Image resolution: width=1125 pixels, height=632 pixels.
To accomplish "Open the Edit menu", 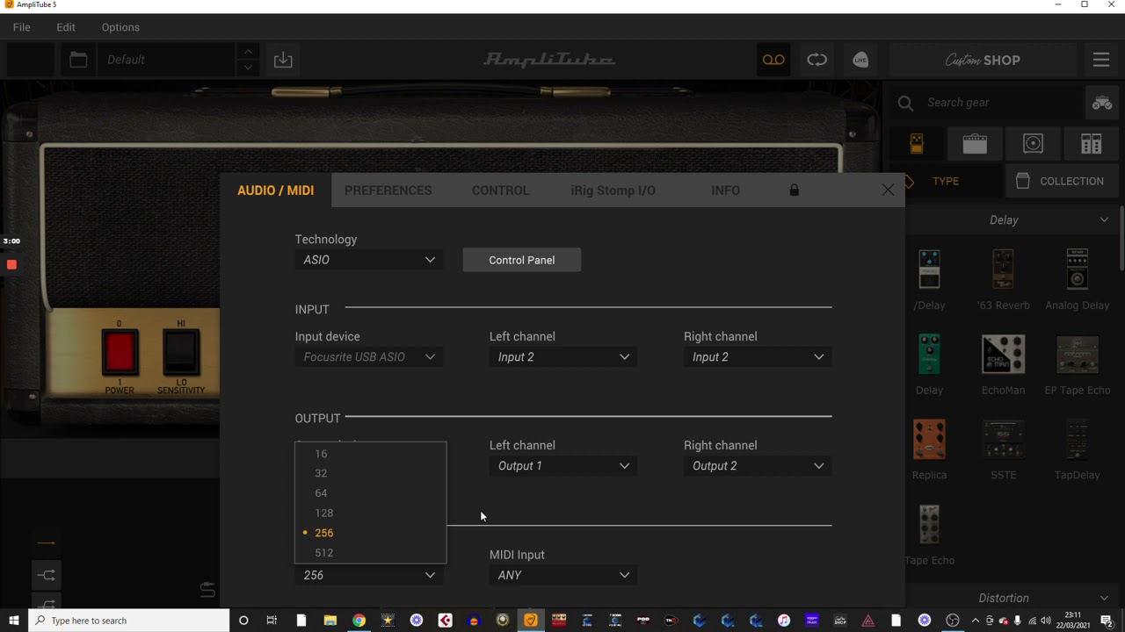I will pos(66,27).
